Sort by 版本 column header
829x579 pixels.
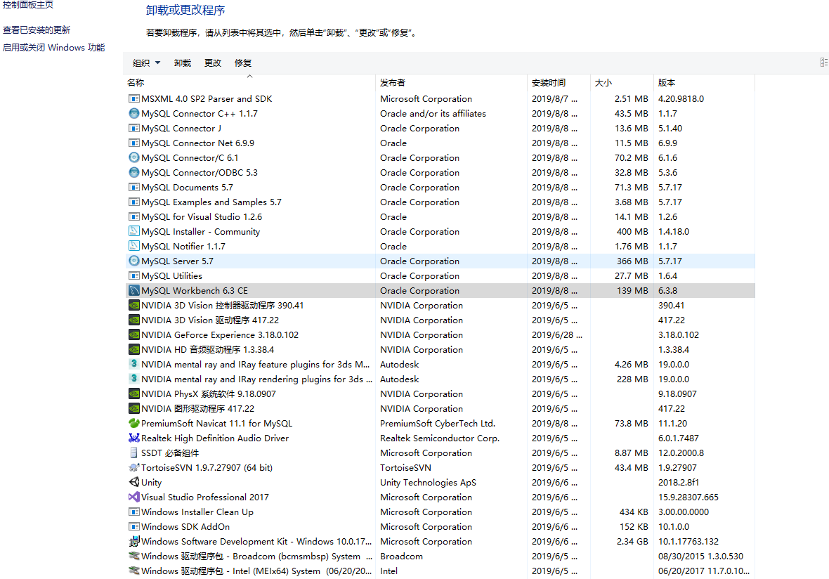pyautogui.click(x=704, y=82)
